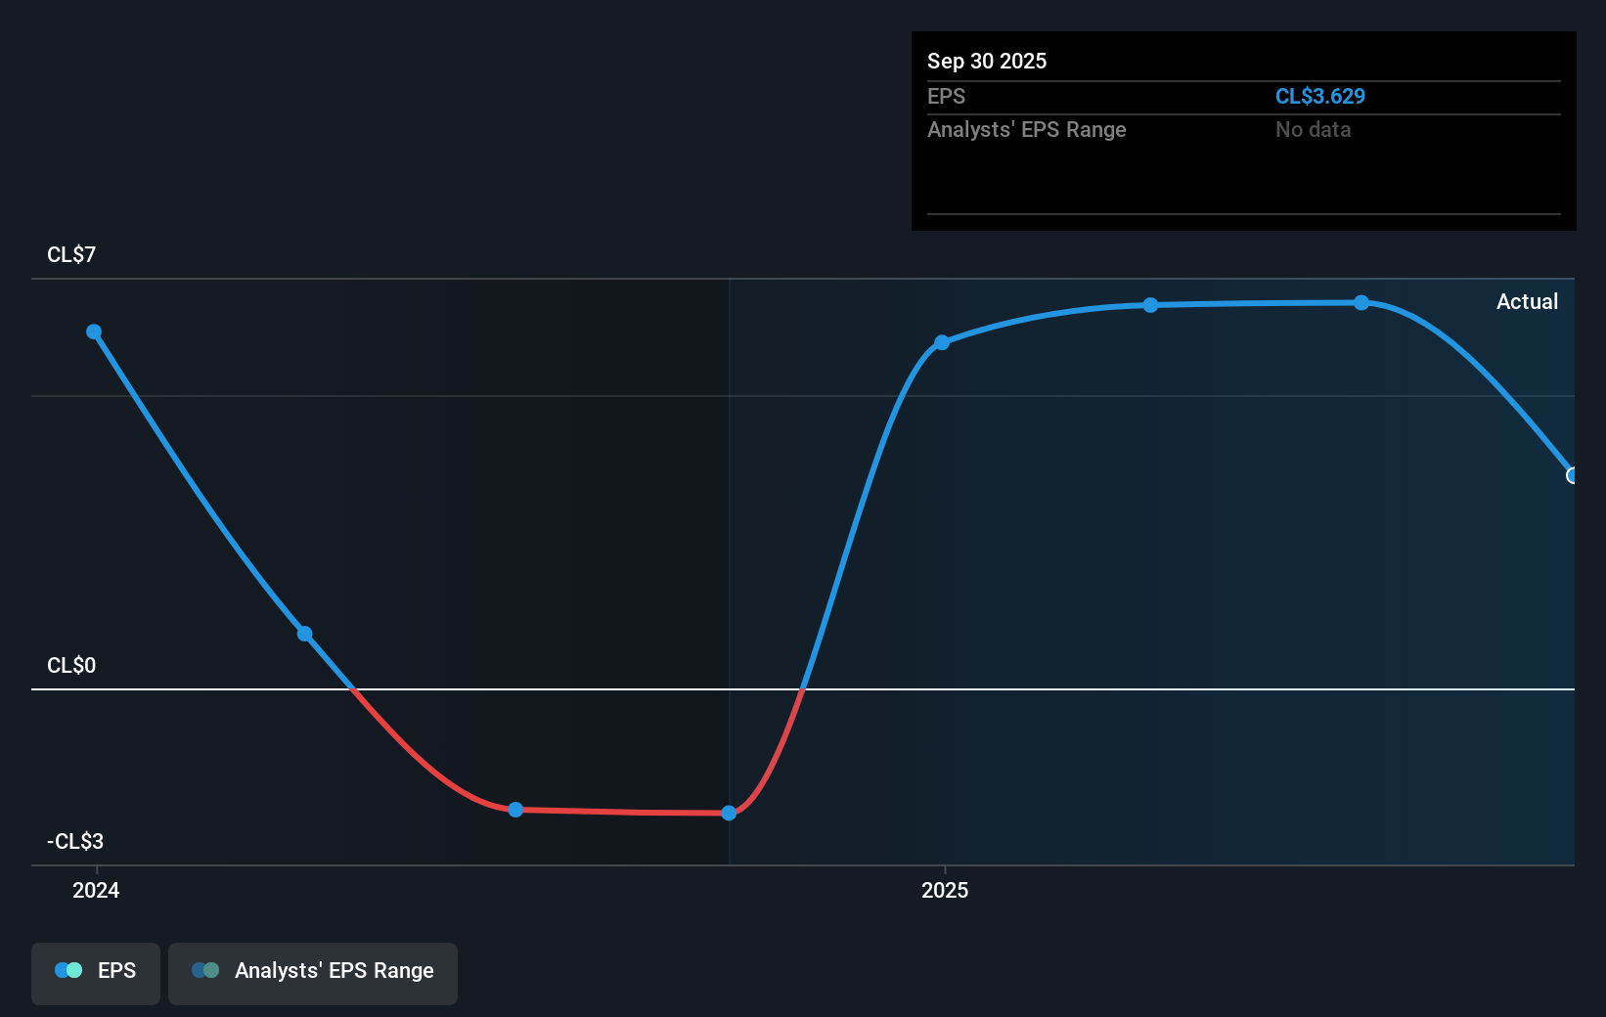This screenshot has width=1606, height=1017.
Task: Select the Sep 30 2025 EPS endpoint marker
Action: tap(1572, 475)
